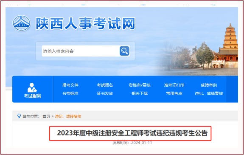Click the 考试服务 person icon

[x=32, y=87]
